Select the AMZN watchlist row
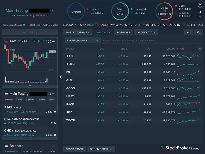This screenshot has width=205, height=154. click(x=133, y=64)
